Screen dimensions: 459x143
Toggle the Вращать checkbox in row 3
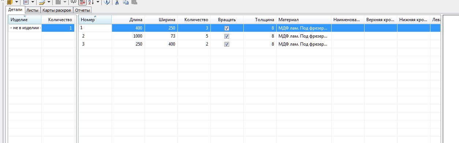(x=227, y=44)
